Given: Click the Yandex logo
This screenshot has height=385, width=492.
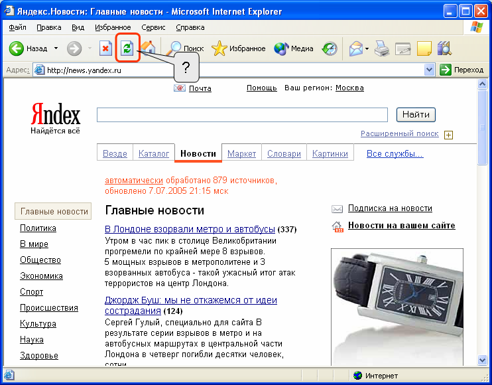Looking at the screenshot, I should 56,118.
